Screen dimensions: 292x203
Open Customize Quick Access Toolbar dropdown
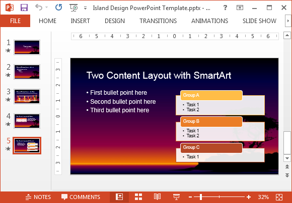point(85,8)
